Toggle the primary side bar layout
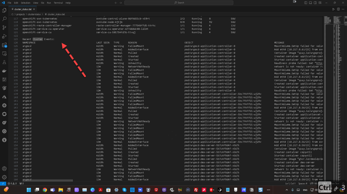Image resolution: width=347 pixels, height=194 pixels. click(x=306, y=3)
